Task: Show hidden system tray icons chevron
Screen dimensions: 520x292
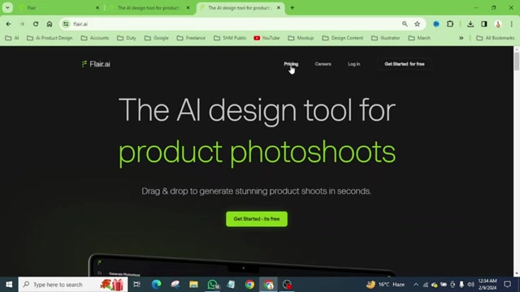Action: pos(416,285)
